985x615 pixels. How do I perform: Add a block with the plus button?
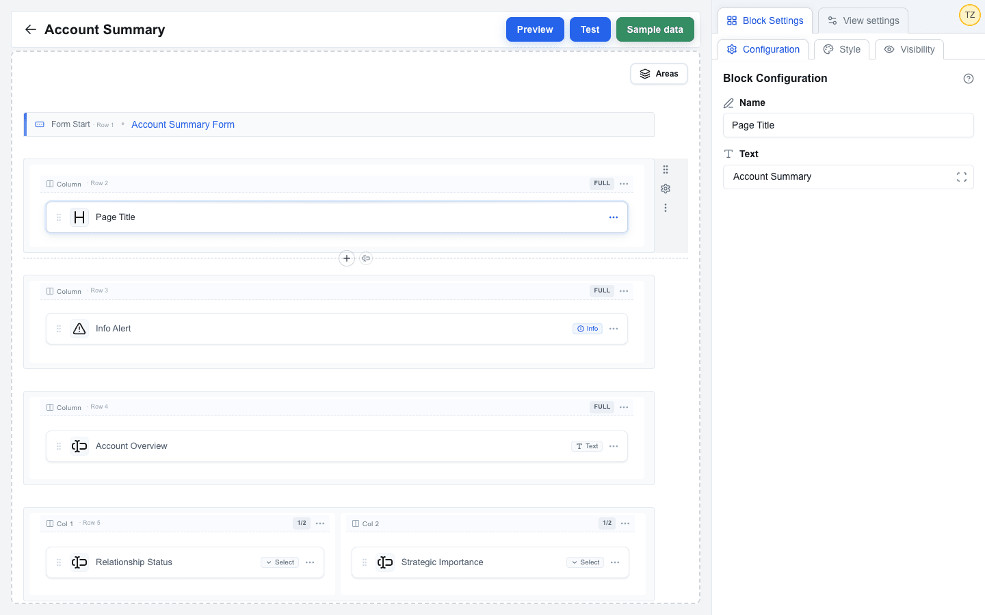pyautogui.click(x=347, y=258)
